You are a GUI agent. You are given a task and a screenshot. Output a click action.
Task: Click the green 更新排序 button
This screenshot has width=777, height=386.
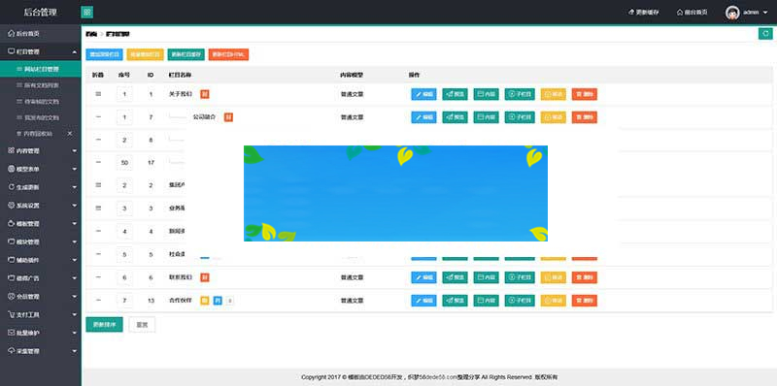tap(104, 325)
